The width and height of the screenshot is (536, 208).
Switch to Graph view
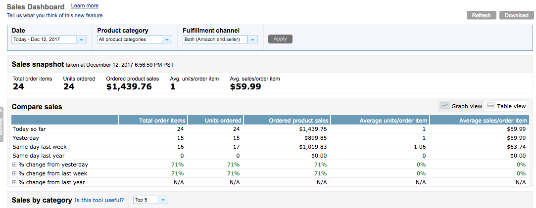point(461,106)
